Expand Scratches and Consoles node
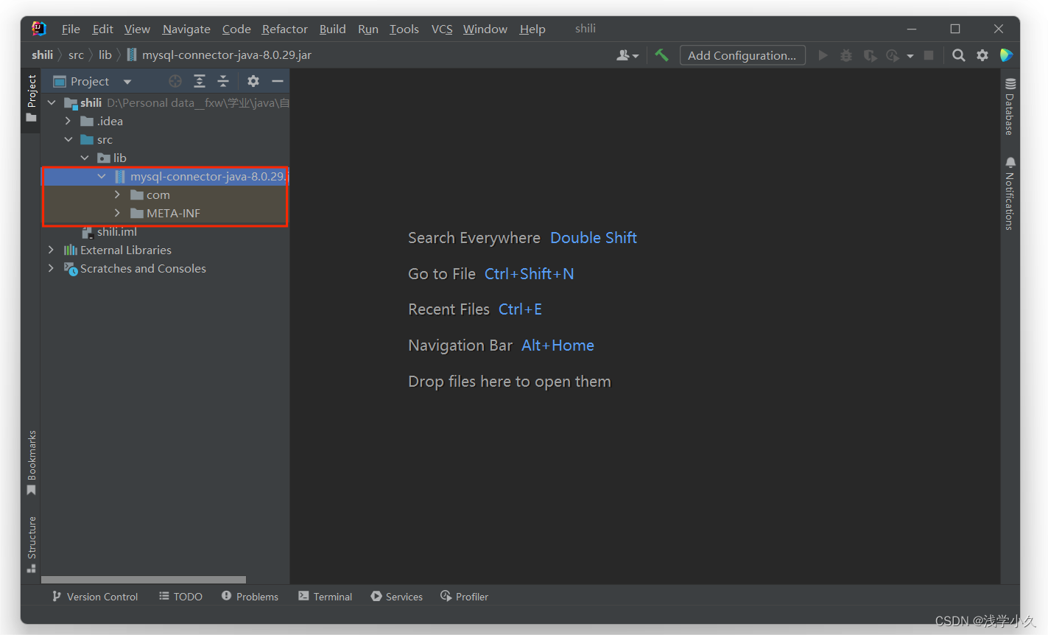 (51, 268)
